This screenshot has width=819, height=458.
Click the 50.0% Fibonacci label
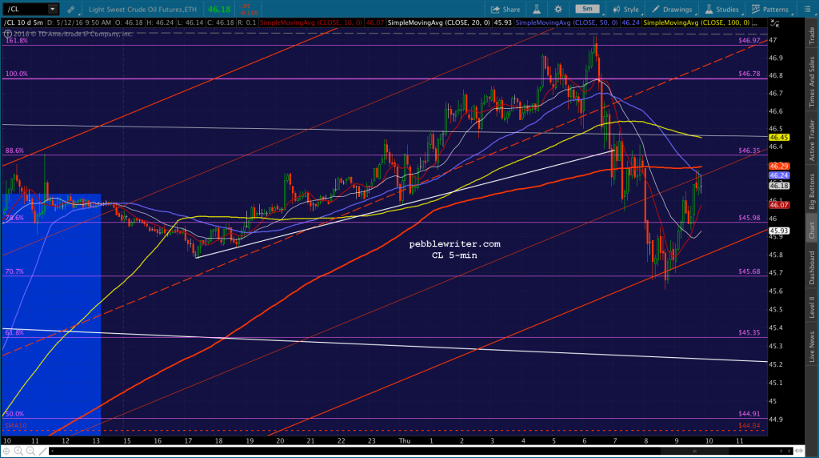pos(14,413)
